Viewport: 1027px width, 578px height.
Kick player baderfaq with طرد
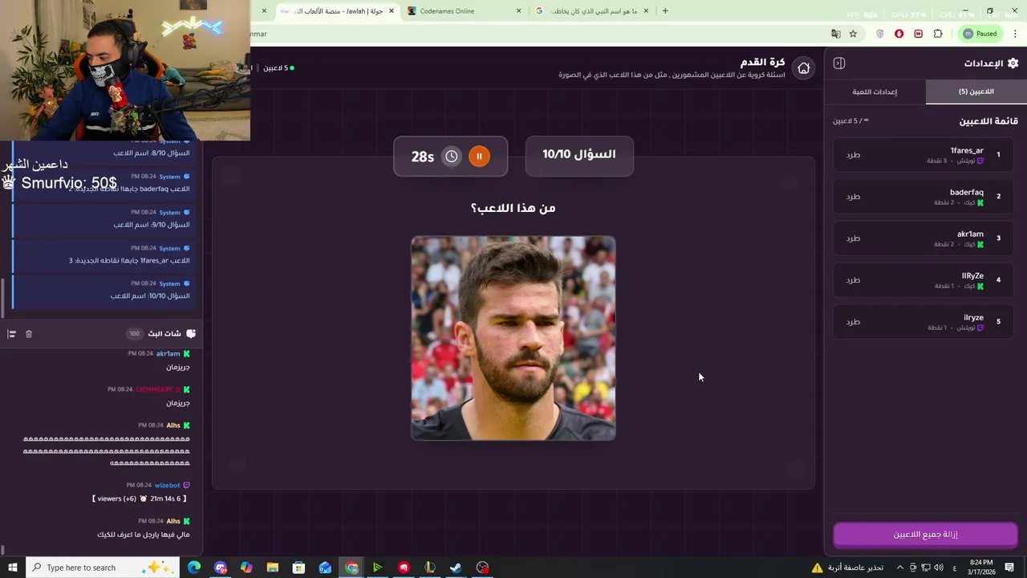point(853,197)
